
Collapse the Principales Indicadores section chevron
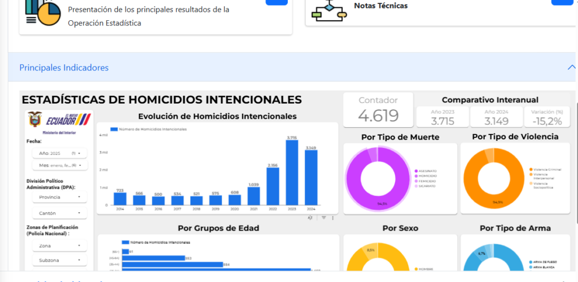tap(570, 68)
